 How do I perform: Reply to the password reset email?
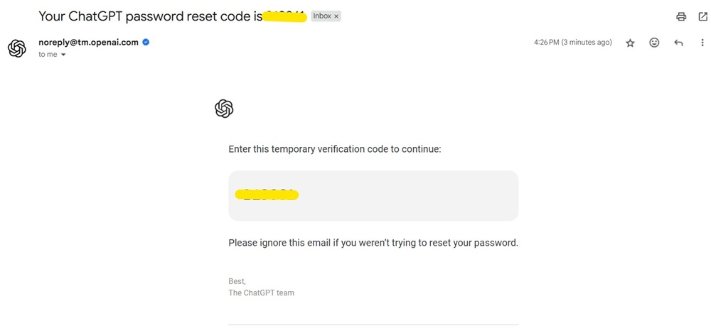click(678, 43)
